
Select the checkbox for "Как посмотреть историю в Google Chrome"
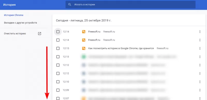pos(58,48)
